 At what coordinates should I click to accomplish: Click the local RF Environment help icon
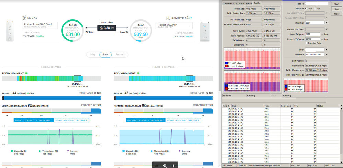(27, 73)
